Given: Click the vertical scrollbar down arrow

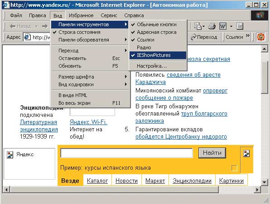Looking at the screenshot, I should [x=264, y=182].
